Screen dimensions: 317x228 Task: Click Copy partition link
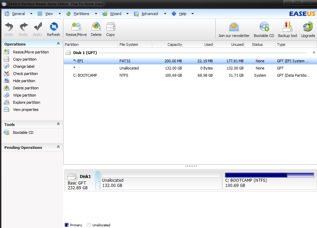pyautogui.click(x=25, y=59)
